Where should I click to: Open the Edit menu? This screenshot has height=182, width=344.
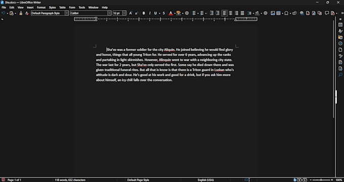point(12,8)
